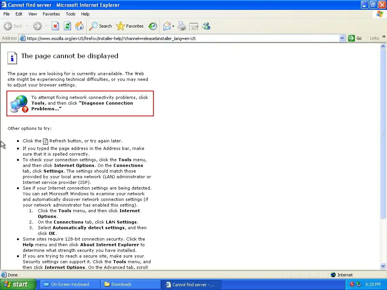
Task: Open the View menu
Action: (33, 14)
